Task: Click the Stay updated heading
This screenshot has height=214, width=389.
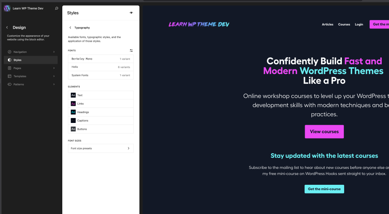Action: pyautogui.click(x=324, y=156)
